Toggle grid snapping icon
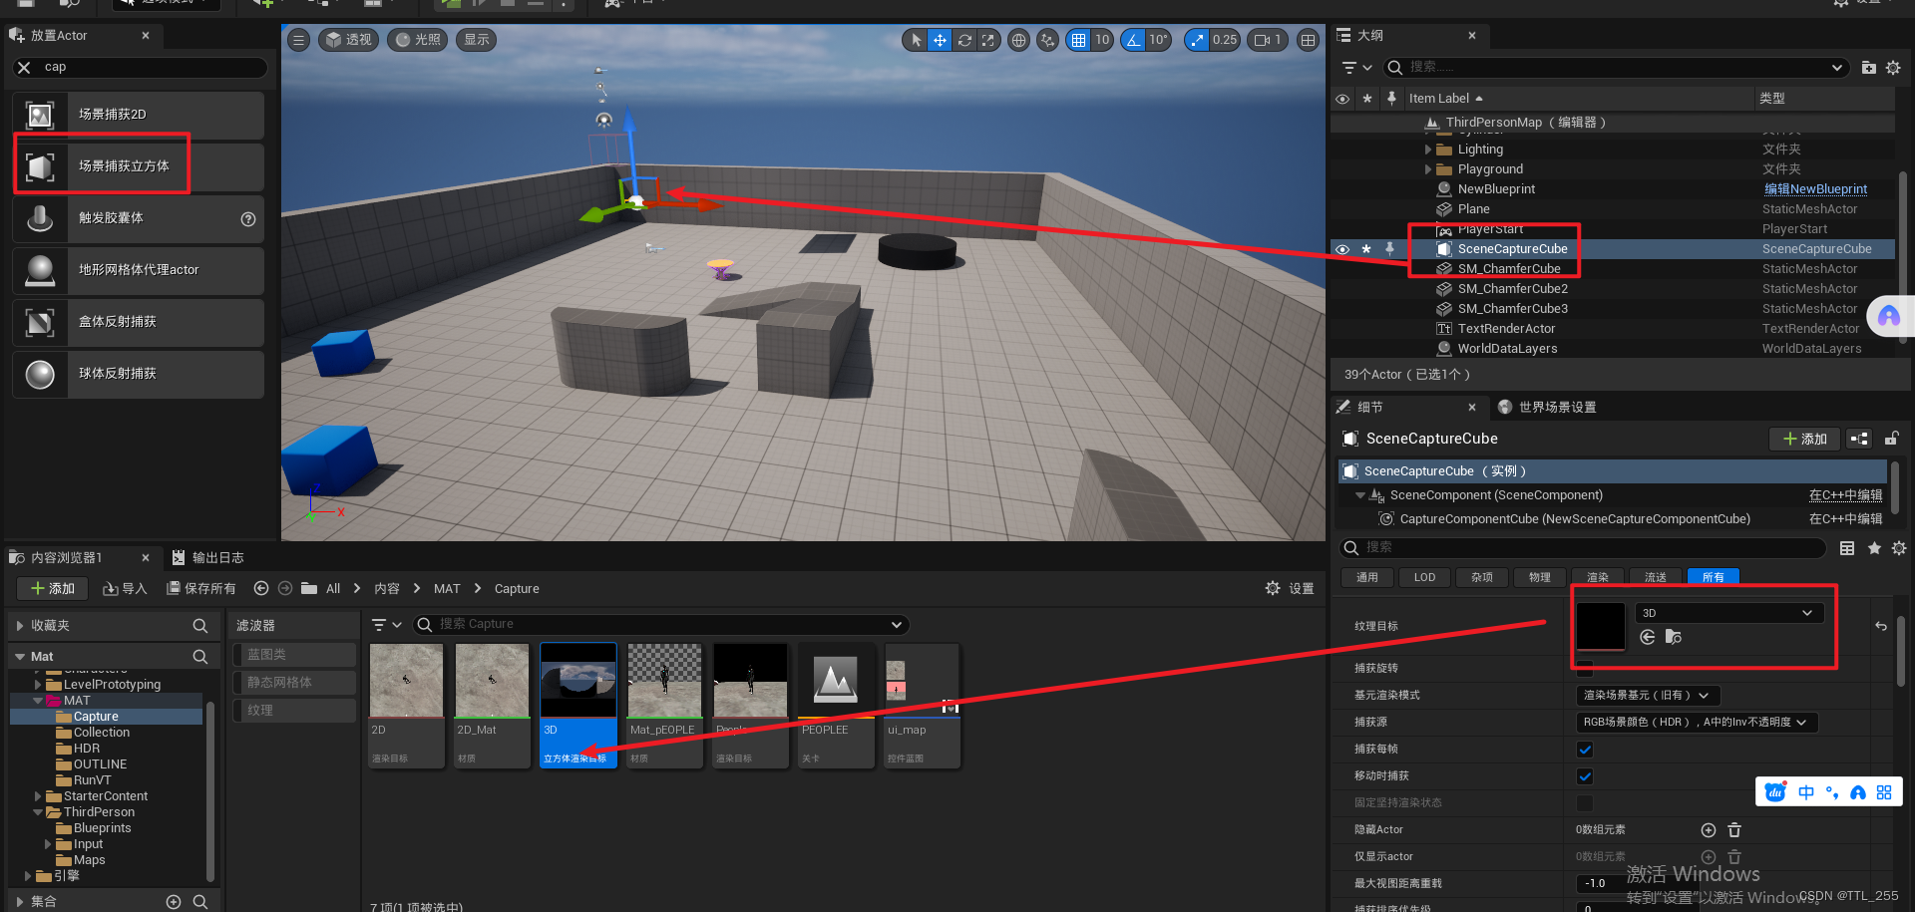This screenshot has height=912, width=1915. click(1078, 40)
